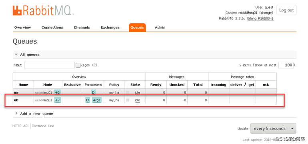The height and width of the screenshot is (144, 308).
Task: Select the Queues tab
Action: [x=137, y=27]
